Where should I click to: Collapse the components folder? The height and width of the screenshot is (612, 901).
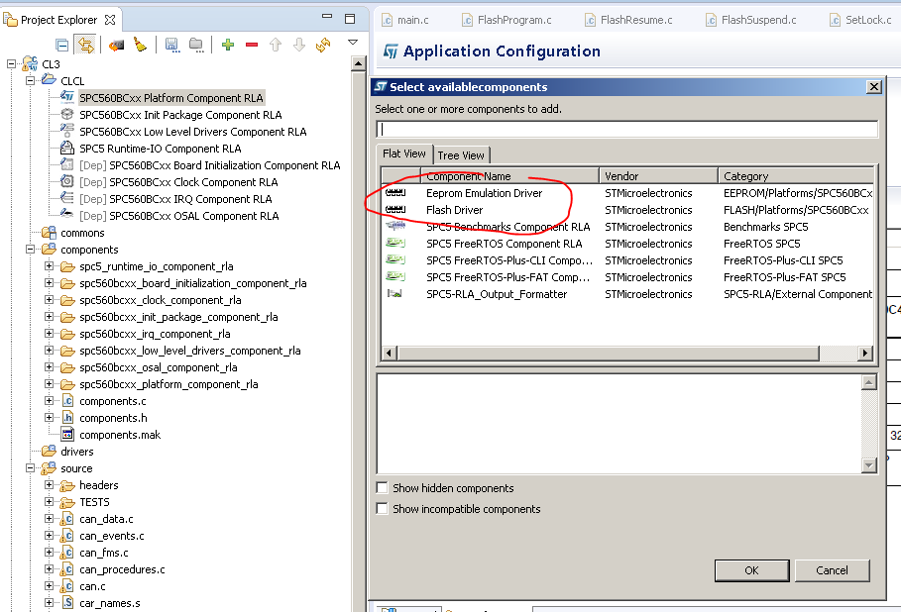[x=30, y=250]
